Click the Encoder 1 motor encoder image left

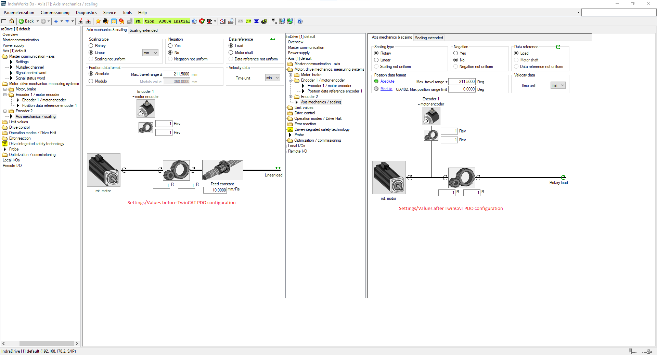pos(146,109)
